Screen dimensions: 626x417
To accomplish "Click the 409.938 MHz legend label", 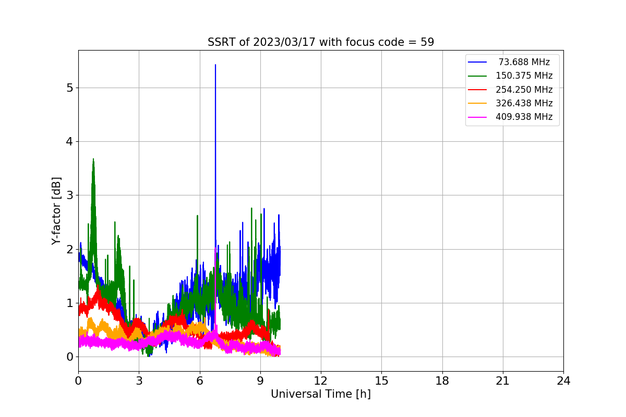I will (524, 117).
